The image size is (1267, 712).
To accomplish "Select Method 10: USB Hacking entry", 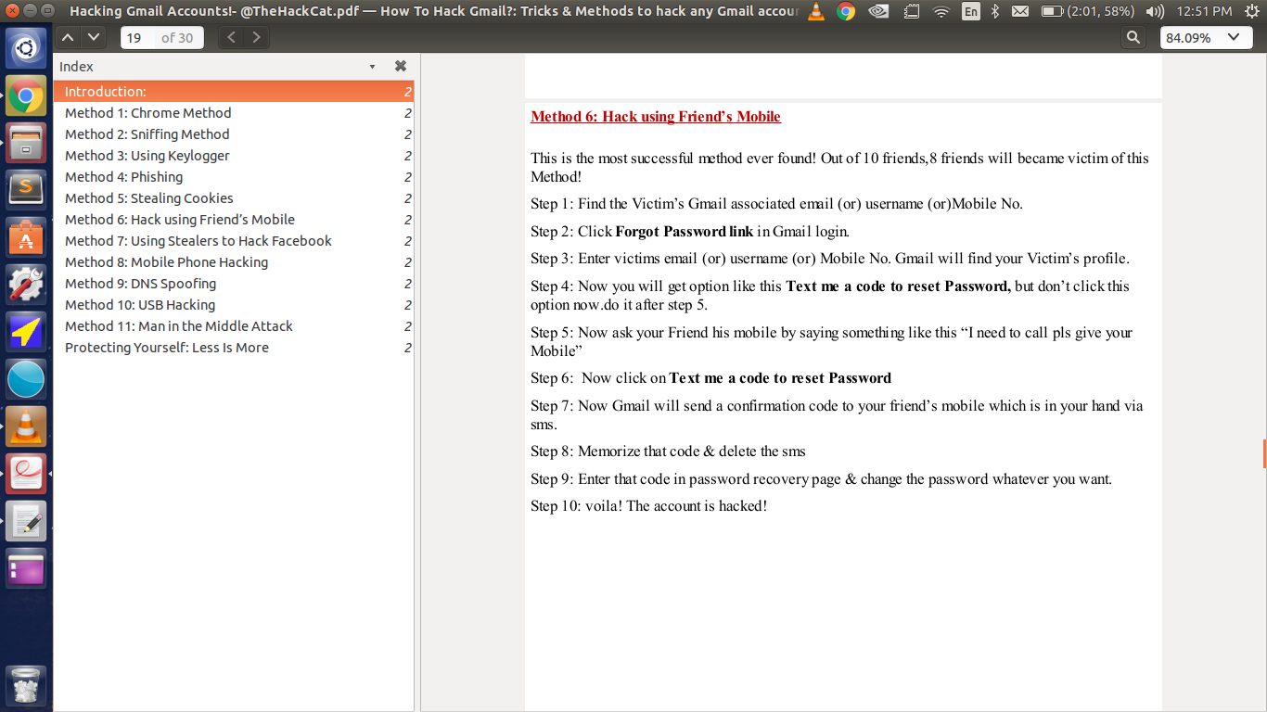I will click(x=234, y=305).
